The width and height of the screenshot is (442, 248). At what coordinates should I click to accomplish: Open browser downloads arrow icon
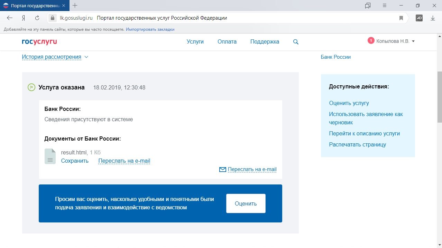(x=433, y=18)
